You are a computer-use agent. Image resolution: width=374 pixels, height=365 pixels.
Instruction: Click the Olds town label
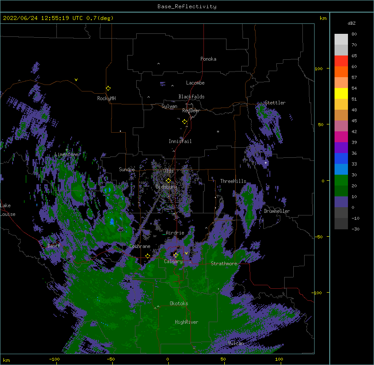[168, 171]
